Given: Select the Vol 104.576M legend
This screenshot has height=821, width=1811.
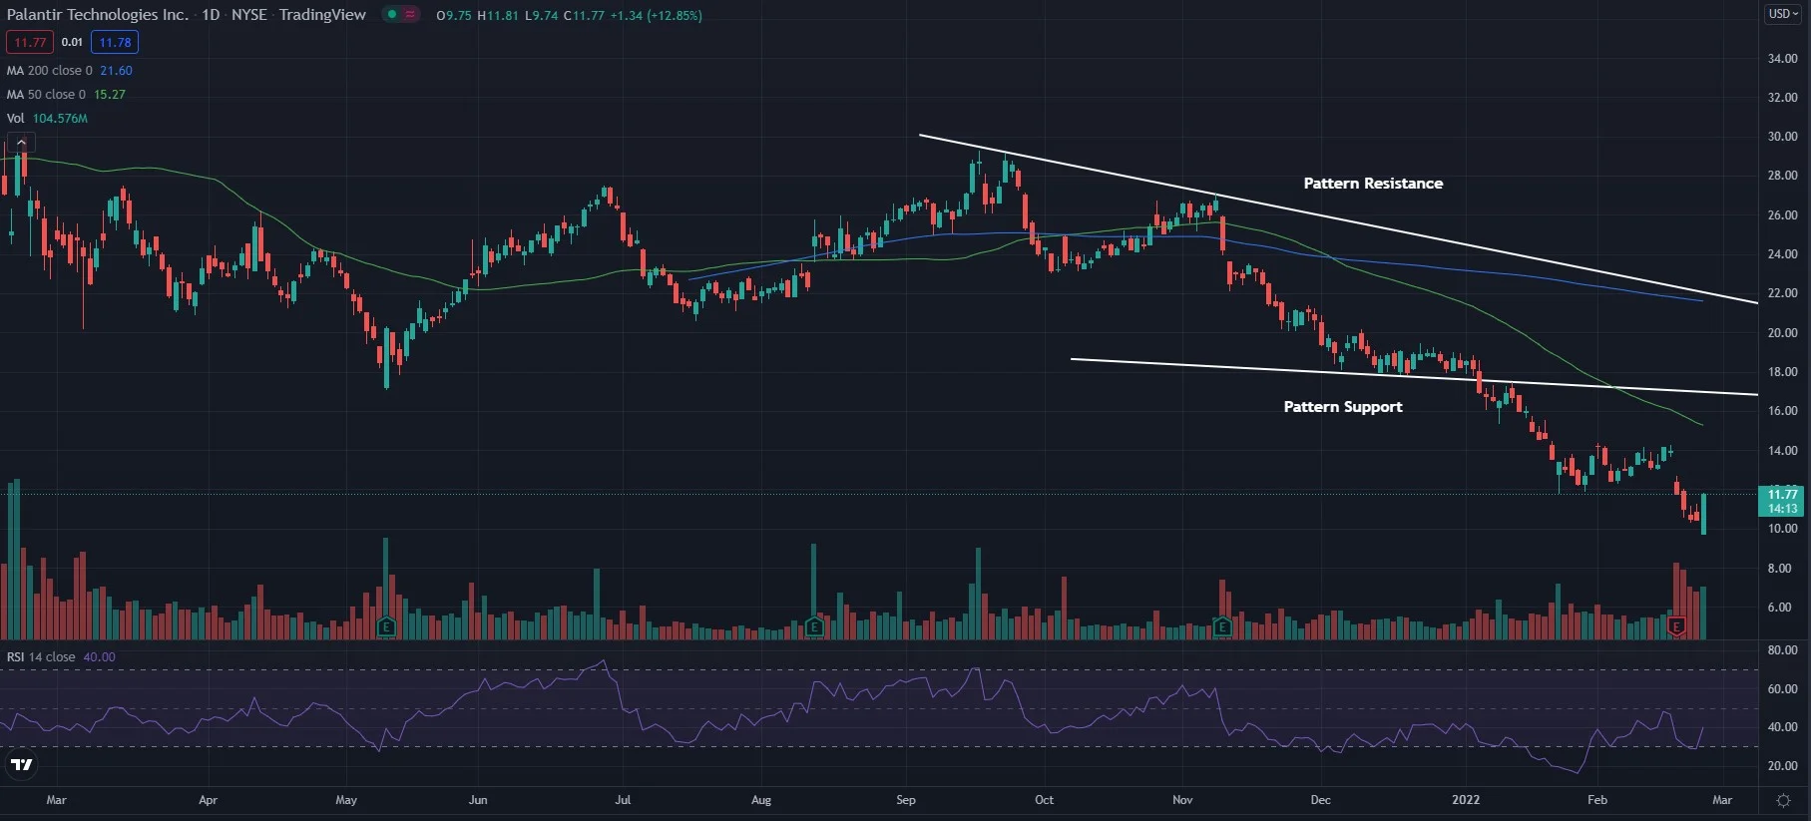Looking at the screenshot, I should pyautogui.click(x=47, y=119).
